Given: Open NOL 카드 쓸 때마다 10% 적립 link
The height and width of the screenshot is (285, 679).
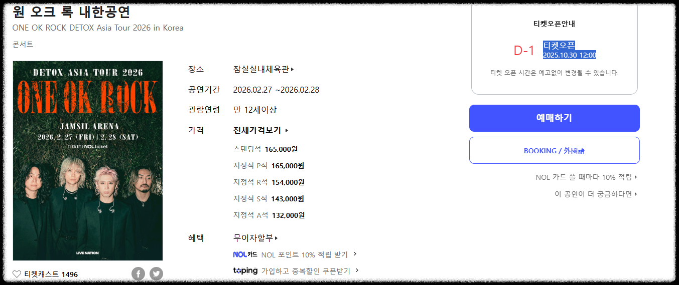Looking at the screenshot, I should tap(586, 177).
